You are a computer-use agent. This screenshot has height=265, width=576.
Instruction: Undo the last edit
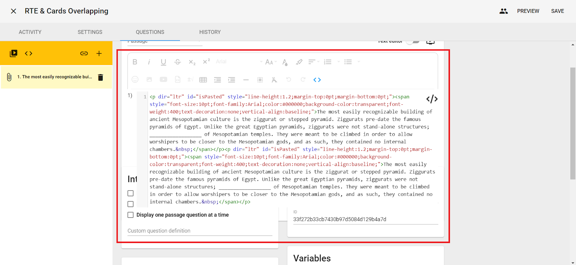288,80
